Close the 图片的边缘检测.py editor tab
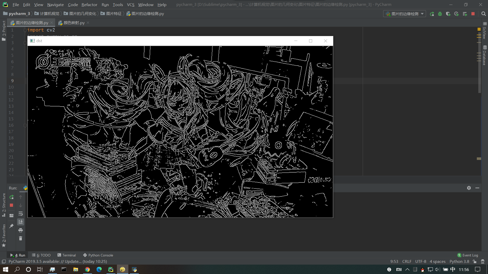This screenshot has height=274, width=488. [x=52, y=23]
